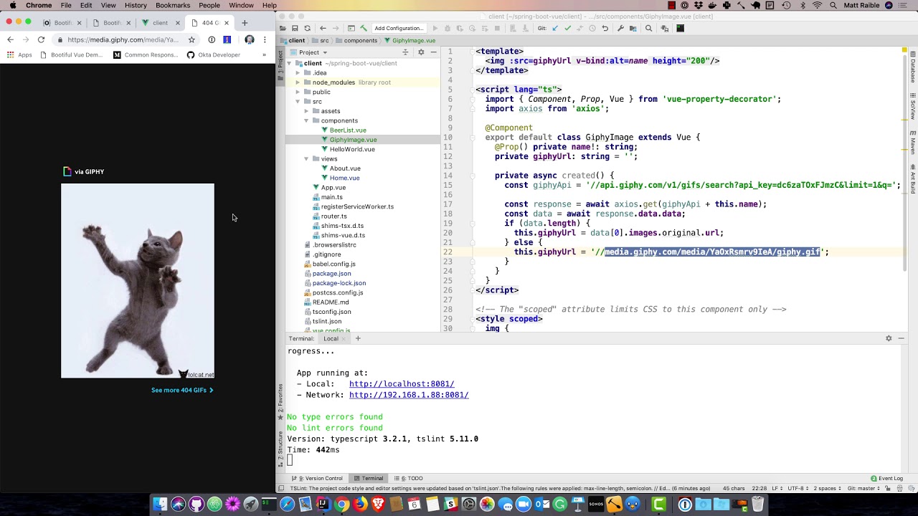Expand the public folder
918x516 pixels.
(x=298, y=92)
